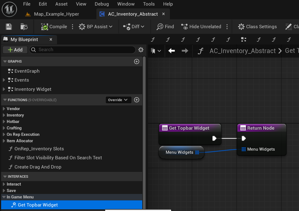
Task: Click Get Topbar Widget execution output pin
Action: 214,138
